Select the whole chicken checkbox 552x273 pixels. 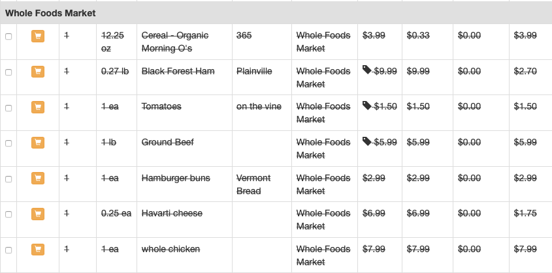pyautogui.click(x=8, y=250)
